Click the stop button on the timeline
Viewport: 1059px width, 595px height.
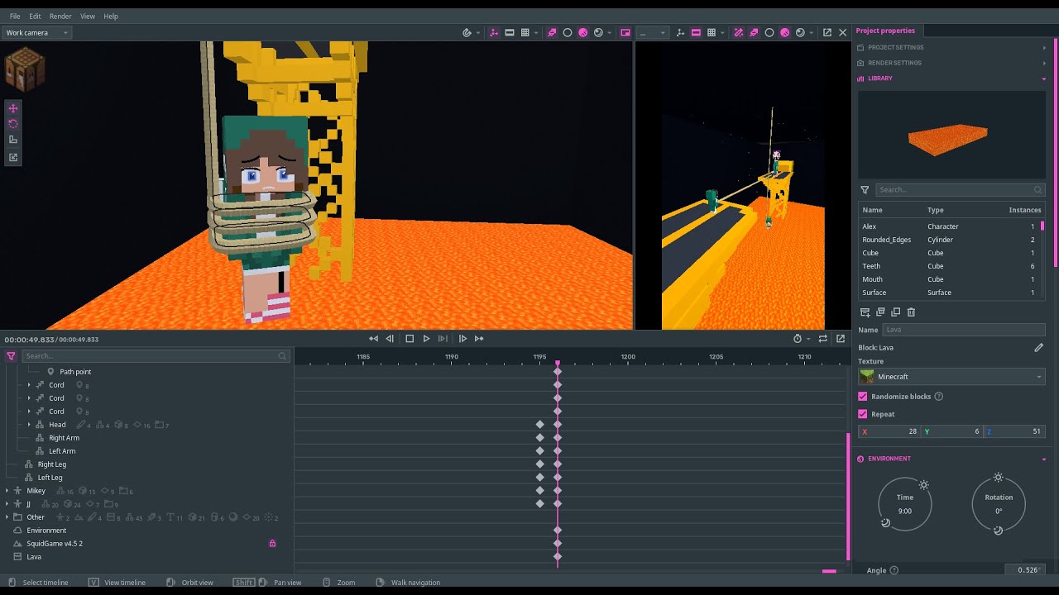click(x=410, y=339)
